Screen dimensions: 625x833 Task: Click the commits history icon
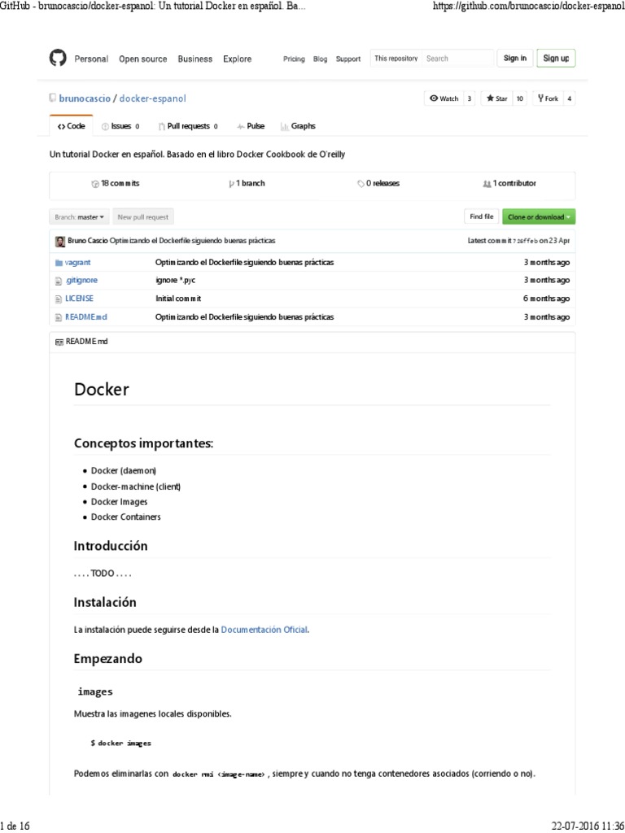pos(95,184)
